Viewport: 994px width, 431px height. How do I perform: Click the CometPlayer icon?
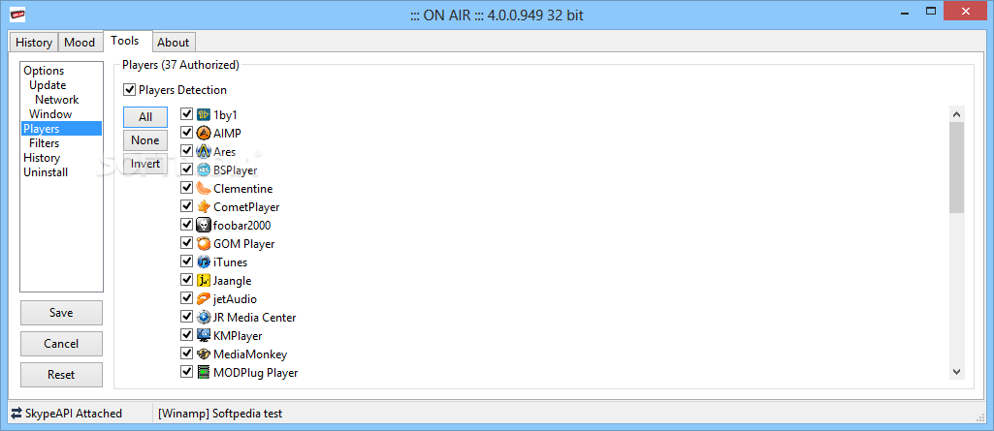tap(204, 206)
